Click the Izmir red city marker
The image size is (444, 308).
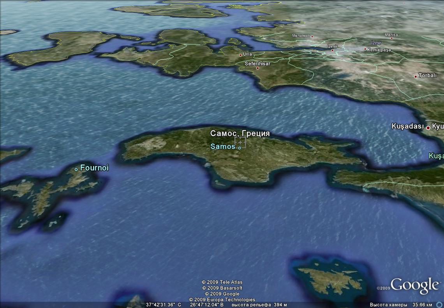[332, 50]
